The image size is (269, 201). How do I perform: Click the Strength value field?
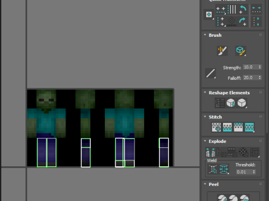(x=251, y=67)
